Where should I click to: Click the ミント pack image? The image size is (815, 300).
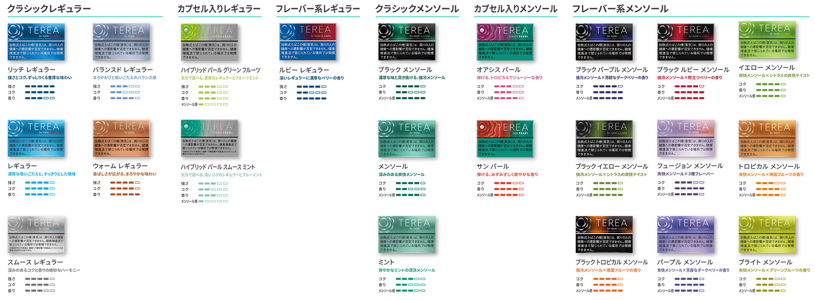coord(407,234)
